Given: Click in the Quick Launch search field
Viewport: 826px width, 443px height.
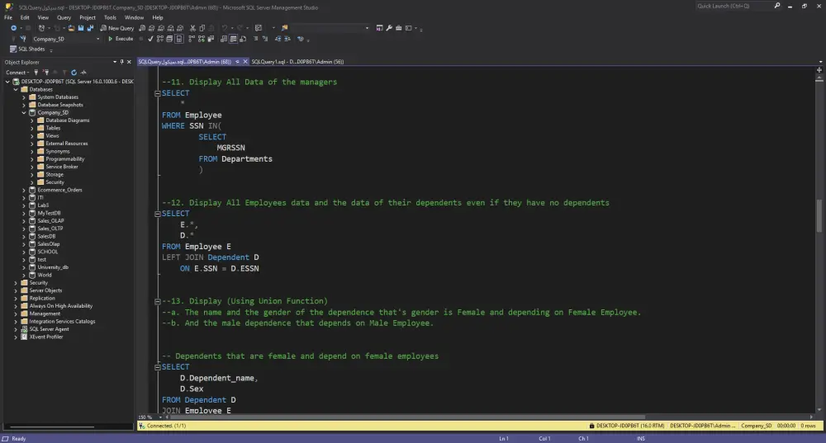Looking at the screenshot, I should click(732, 6).
